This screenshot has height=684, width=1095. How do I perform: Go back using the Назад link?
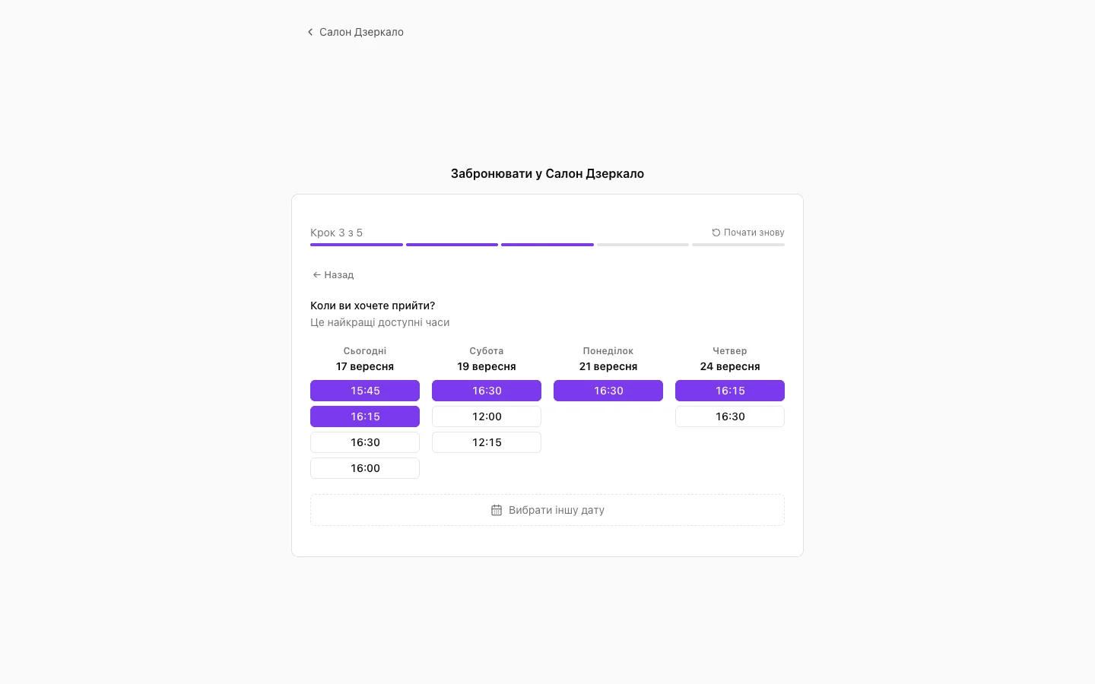click(x=333, y=275)
